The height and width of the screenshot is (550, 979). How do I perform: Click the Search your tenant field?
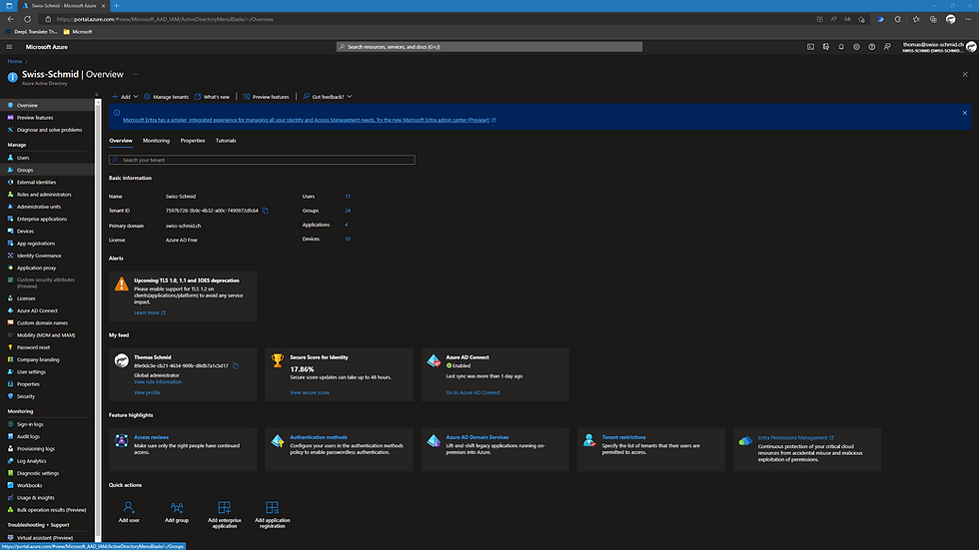262,160
